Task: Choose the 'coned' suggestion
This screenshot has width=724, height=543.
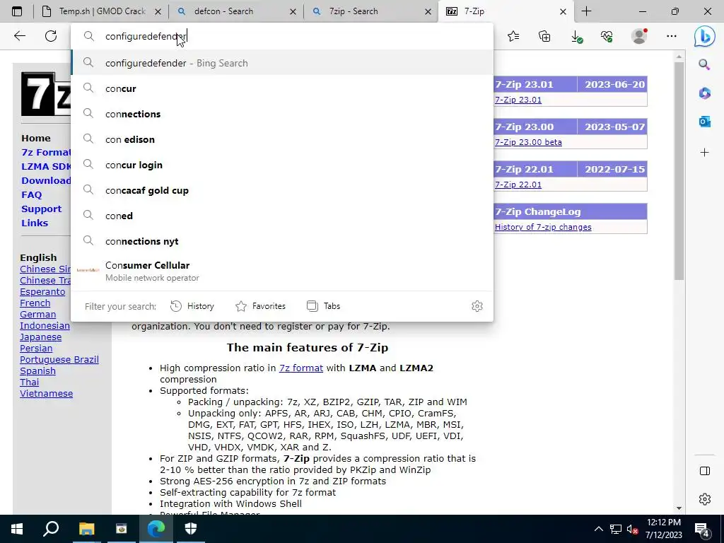Action: click(282, 215)
